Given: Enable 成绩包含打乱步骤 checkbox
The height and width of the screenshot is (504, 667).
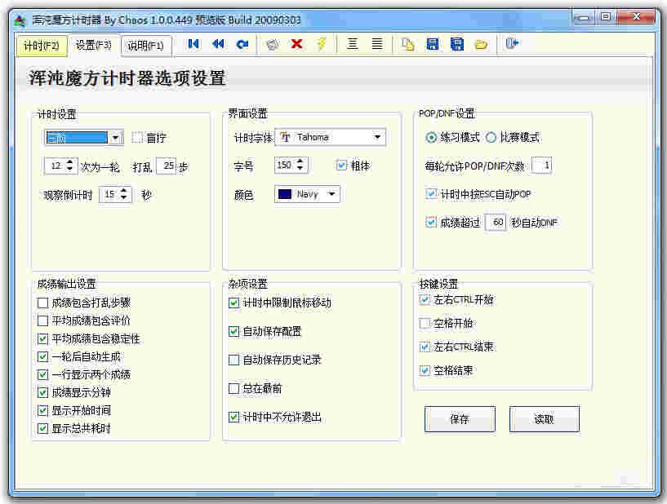Looking at the screenshot, I should coord(43,303).
